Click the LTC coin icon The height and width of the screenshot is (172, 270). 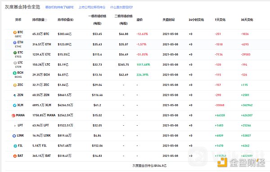pos(15,63)
